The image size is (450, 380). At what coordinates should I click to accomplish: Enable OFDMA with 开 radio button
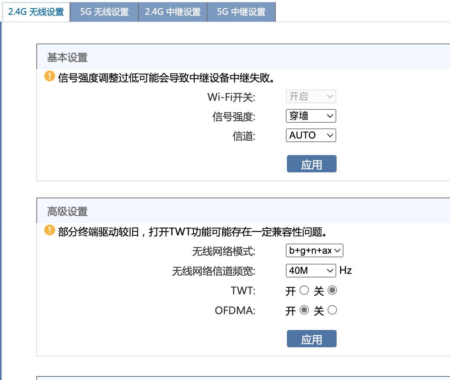point(304,310)
